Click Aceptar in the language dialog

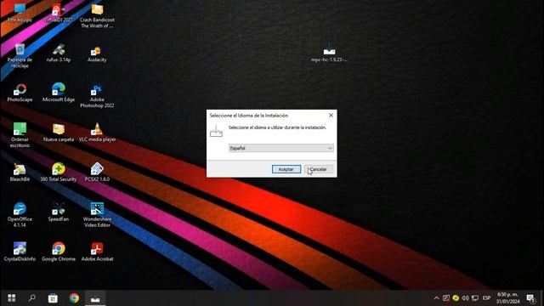click(x=286, y=169)
